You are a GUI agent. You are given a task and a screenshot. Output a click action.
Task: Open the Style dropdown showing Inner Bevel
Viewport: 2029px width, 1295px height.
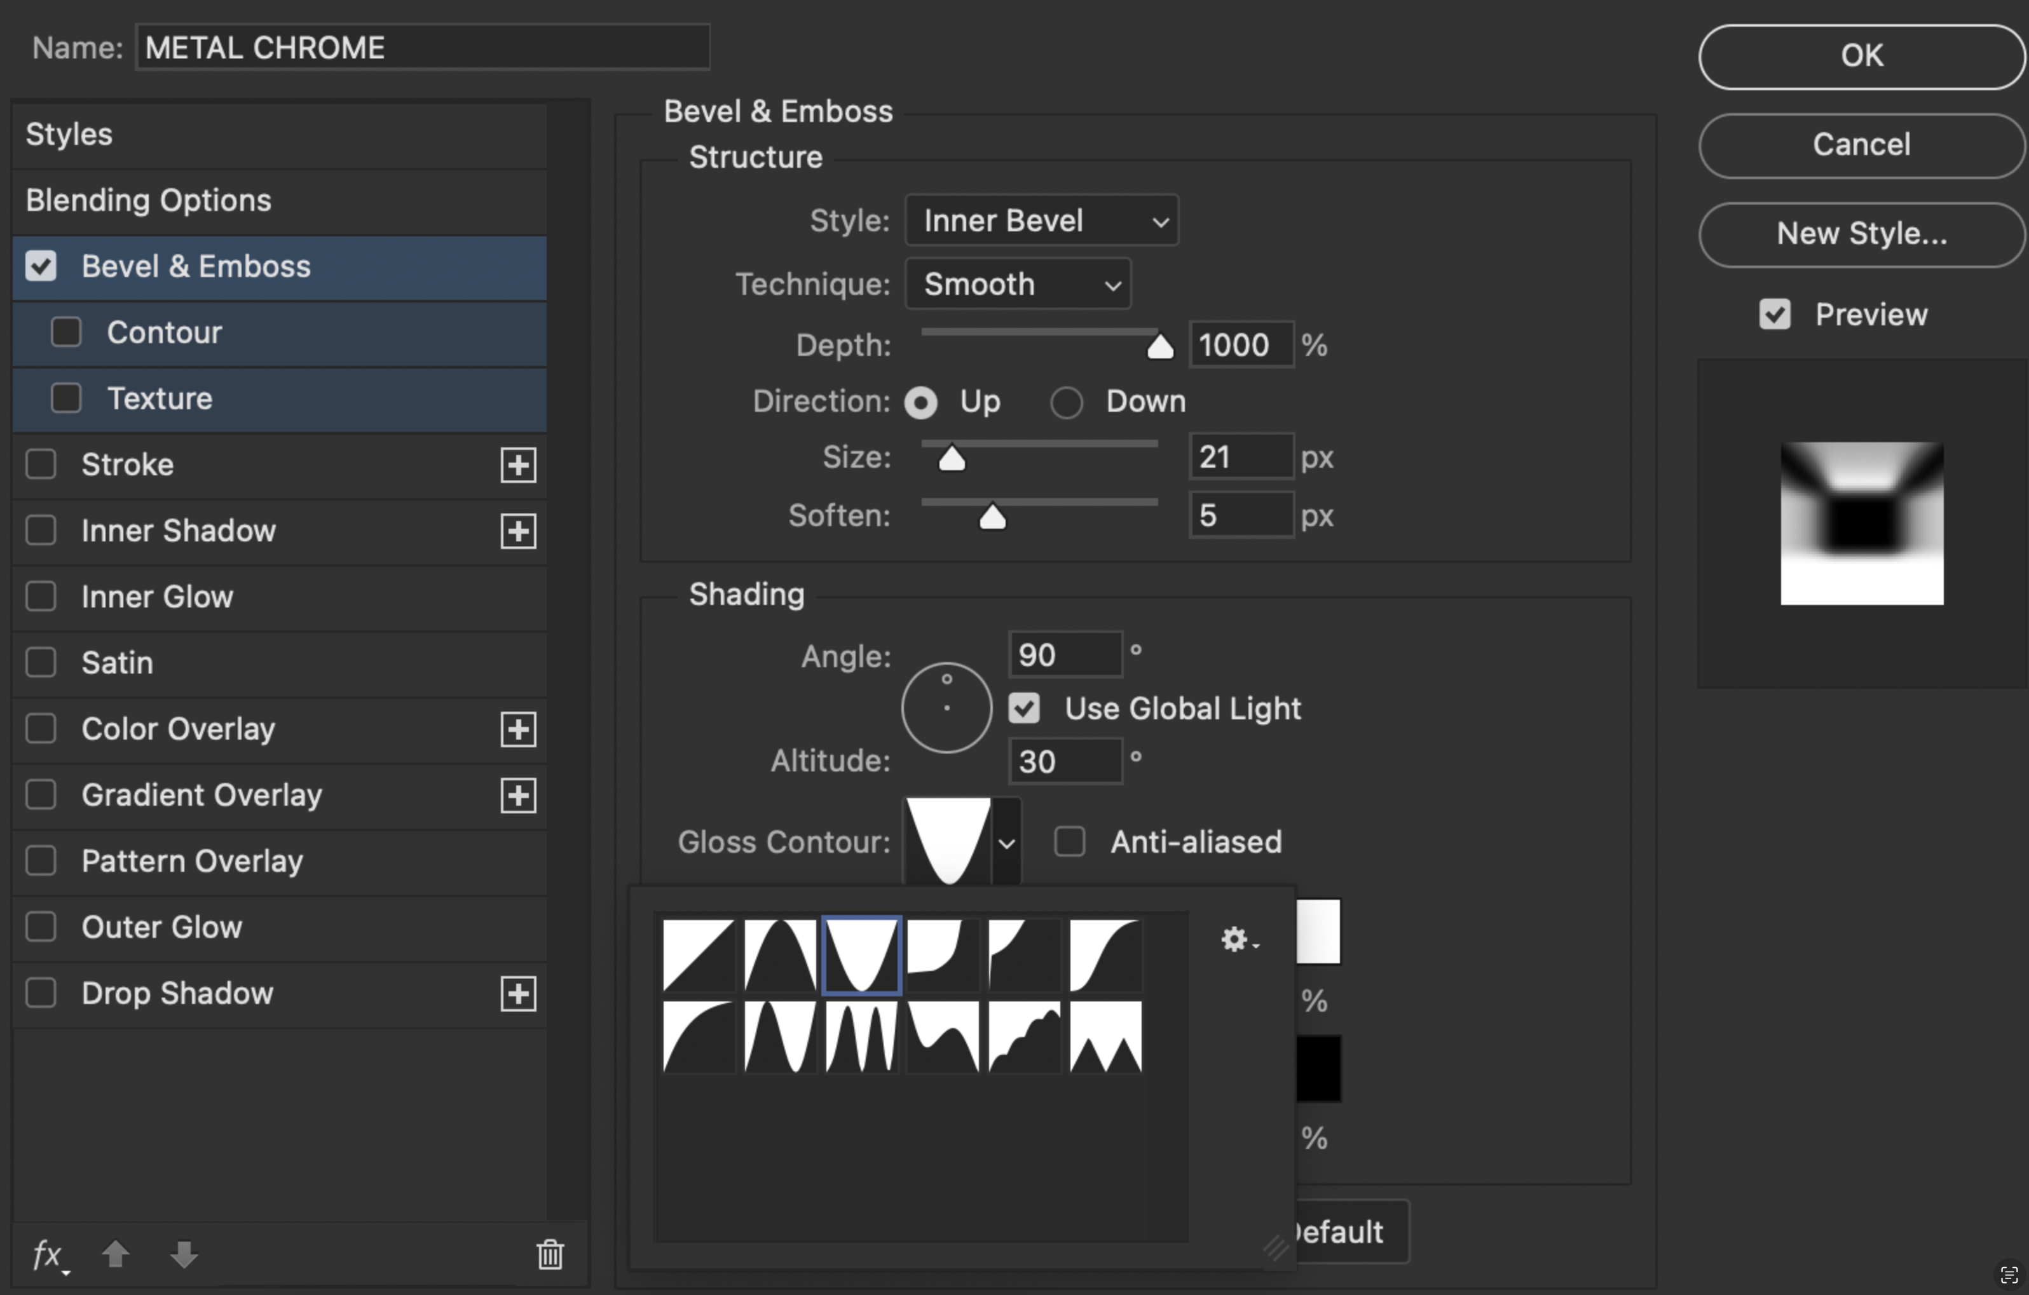tap(1041, 220)
